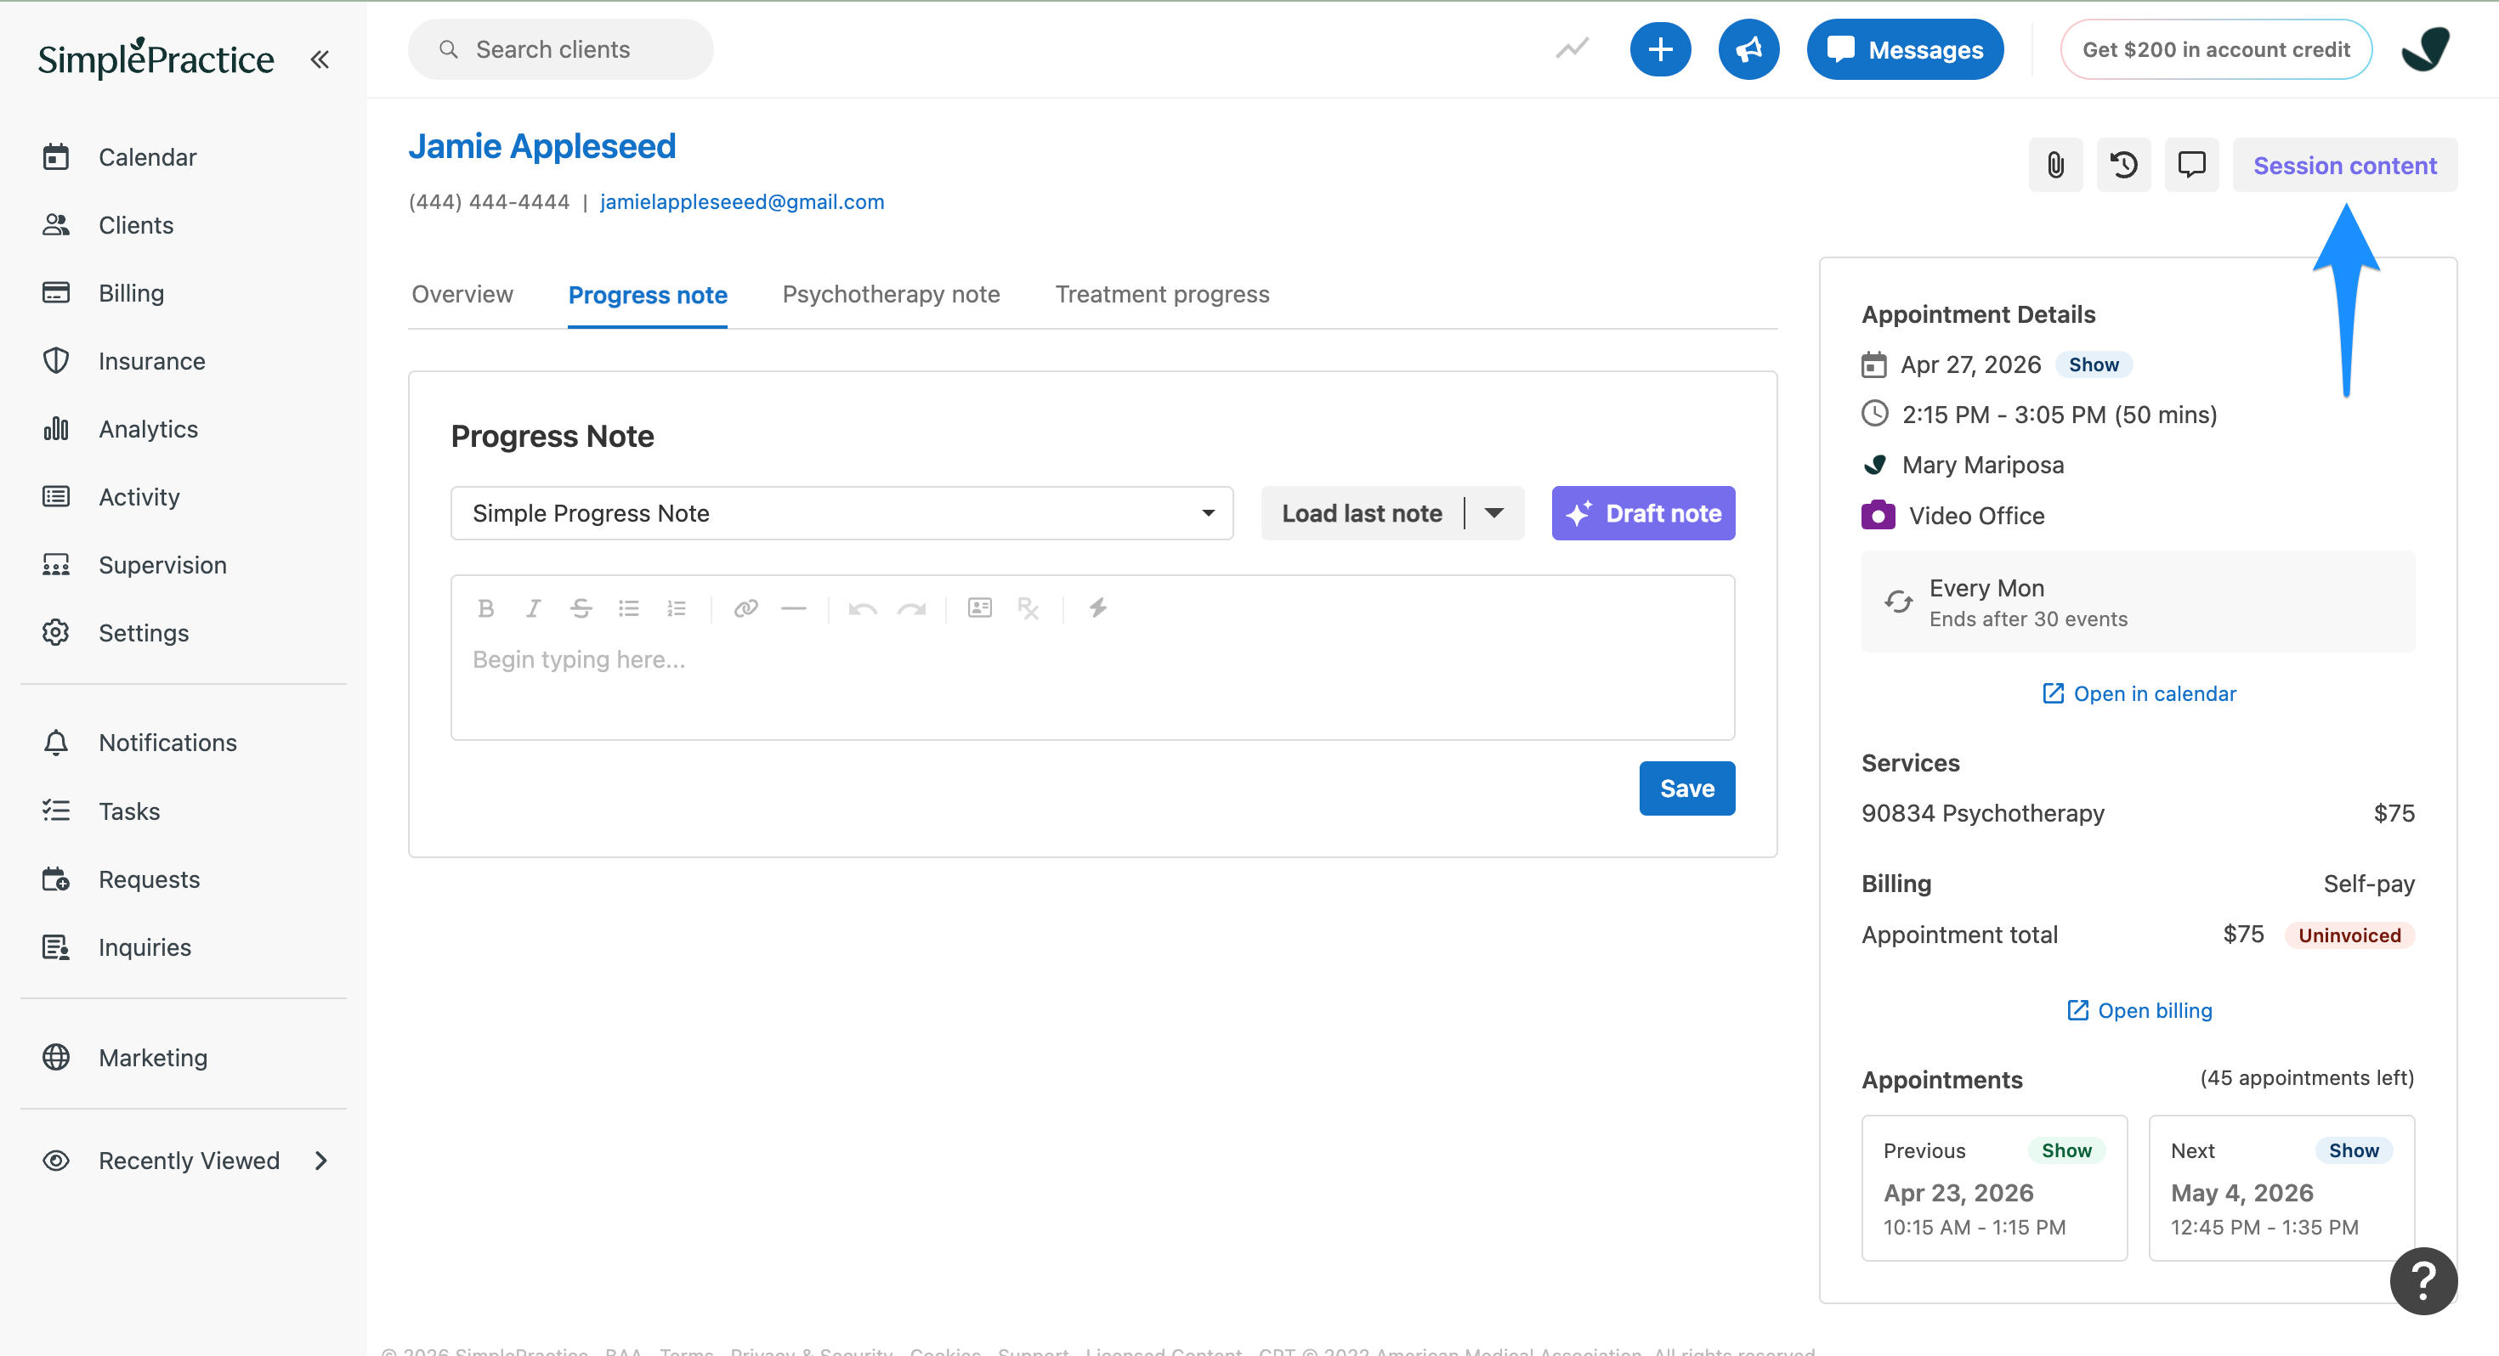
Task: Open the megaphone announcements icon
Action: 1748,49
